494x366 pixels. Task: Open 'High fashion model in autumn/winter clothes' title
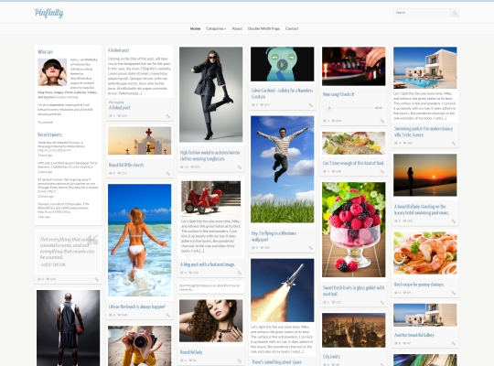[210, 156]
